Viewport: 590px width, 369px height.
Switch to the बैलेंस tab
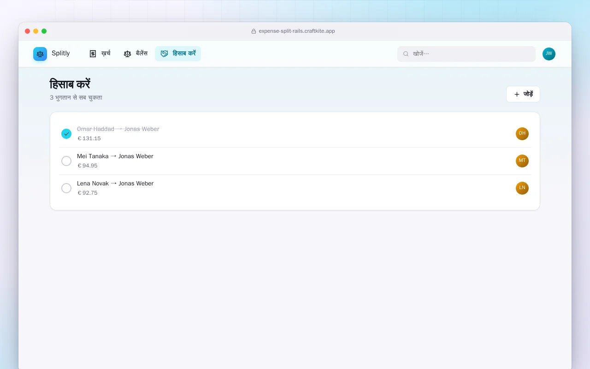click(136, 54)
